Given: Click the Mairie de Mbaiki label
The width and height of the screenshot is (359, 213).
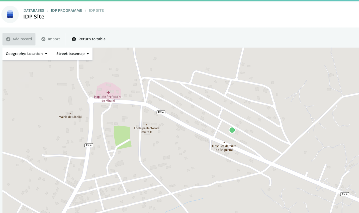Looking at the screenshot, I should (70, 117).
